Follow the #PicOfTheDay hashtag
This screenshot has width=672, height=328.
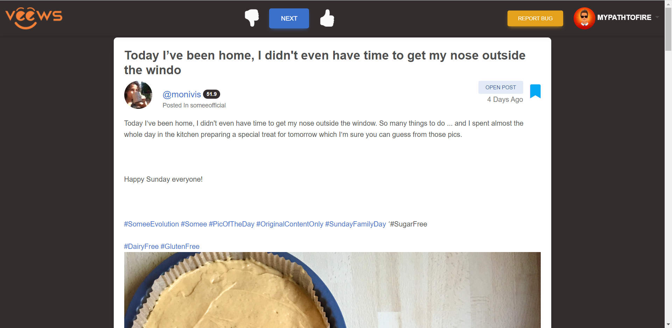(232, 224)
